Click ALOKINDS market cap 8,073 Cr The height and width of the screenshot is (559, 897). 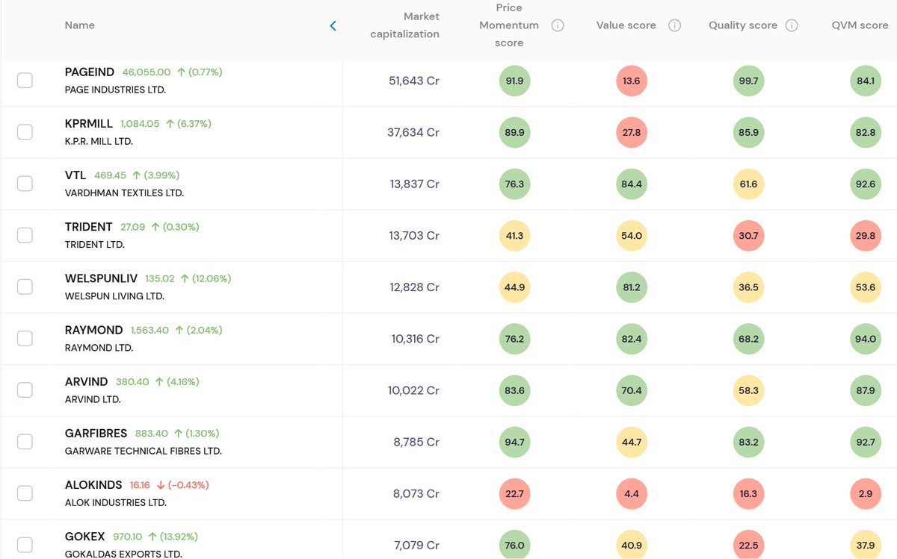(x=417, y=493)
